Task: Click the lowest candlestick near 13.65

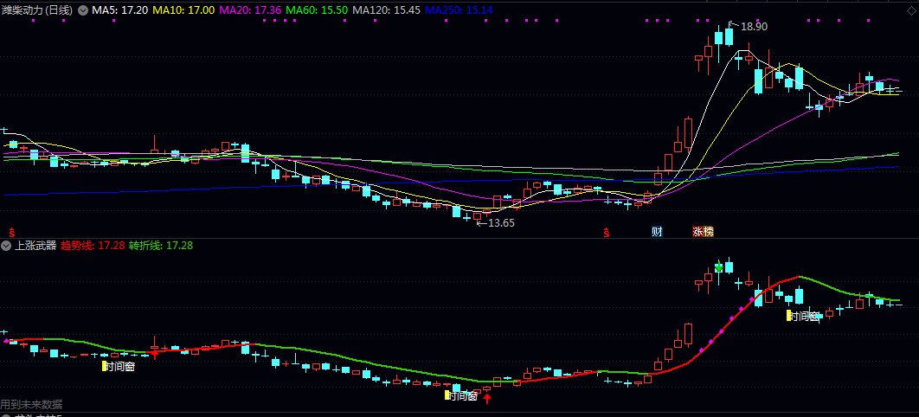Action: click(x=477, y=215)
